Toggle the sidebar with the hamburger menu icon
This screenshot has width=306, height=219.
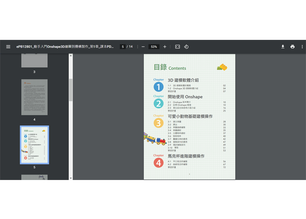8,47
